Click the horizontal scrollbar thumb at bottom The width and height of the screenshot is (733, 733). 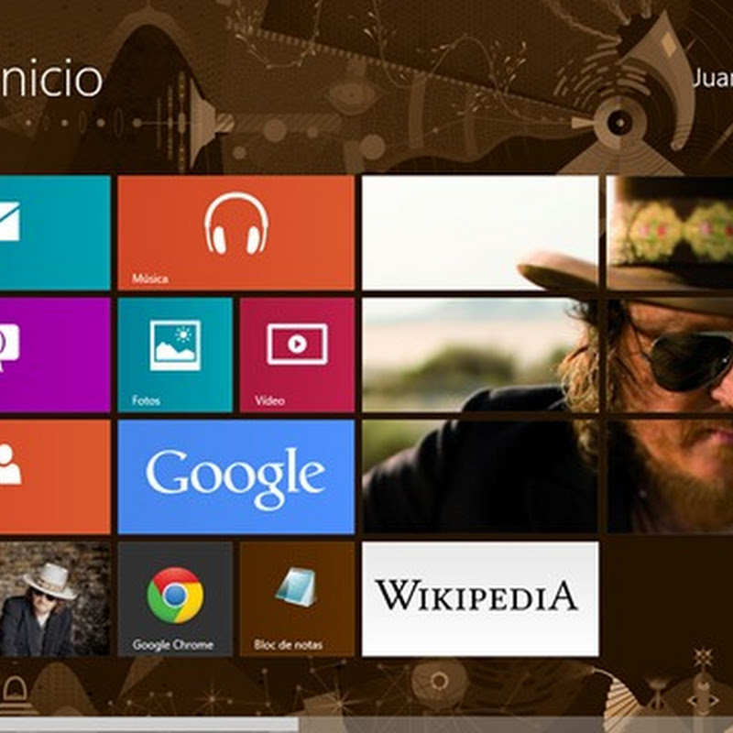click(x=149, y=725)
